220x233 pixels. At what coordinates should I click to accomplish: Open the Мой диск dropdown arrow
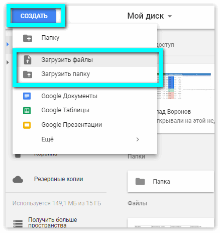click(x=170, y=16)
